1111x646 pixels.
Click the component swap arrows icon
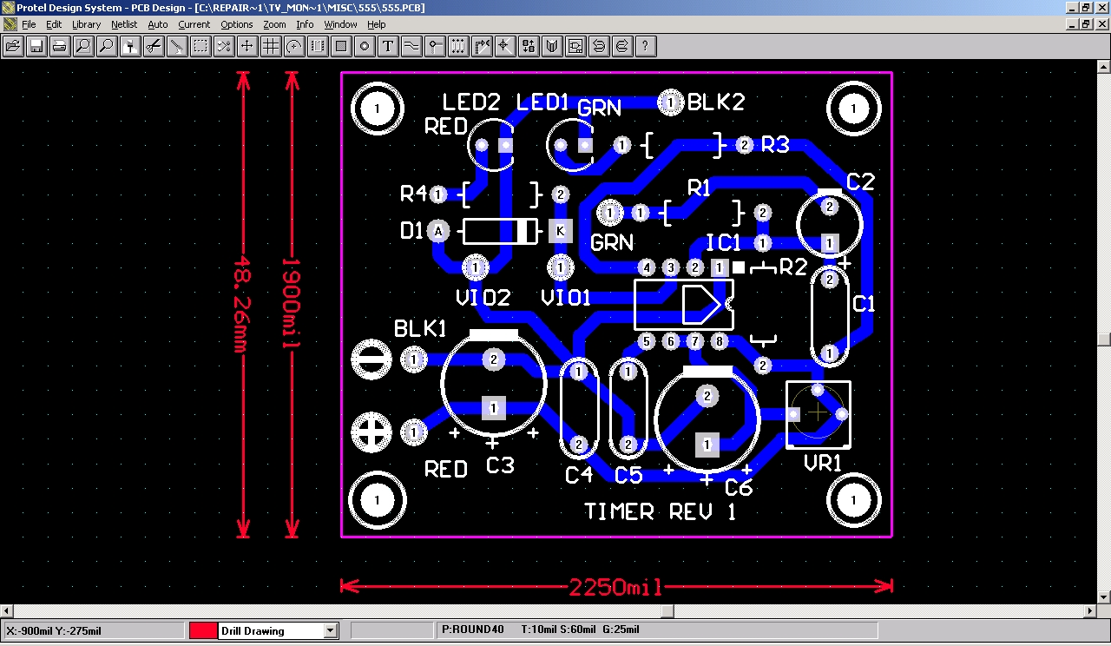pyautogui.click(x=528, y=46)
